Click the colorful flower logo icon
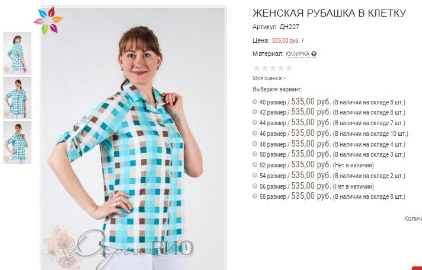The height and width of the screenshot is (270, 422). click(x=49, y=20)
